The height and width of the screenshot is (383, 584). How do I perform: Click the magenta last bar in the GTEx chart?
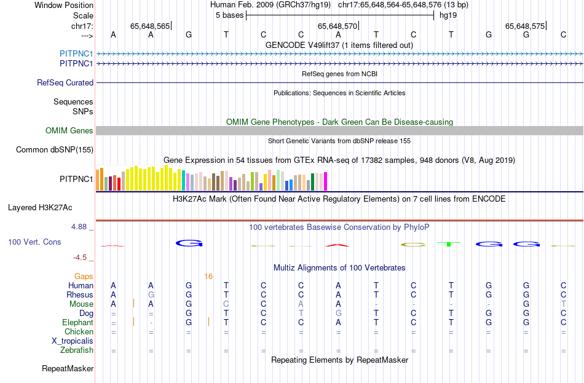pos(326,181)
